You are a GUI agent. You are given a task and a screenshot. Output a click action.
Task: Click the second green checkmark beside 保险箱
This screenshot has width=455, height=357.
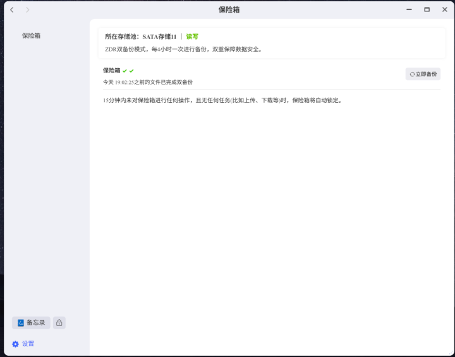(131, 71)
